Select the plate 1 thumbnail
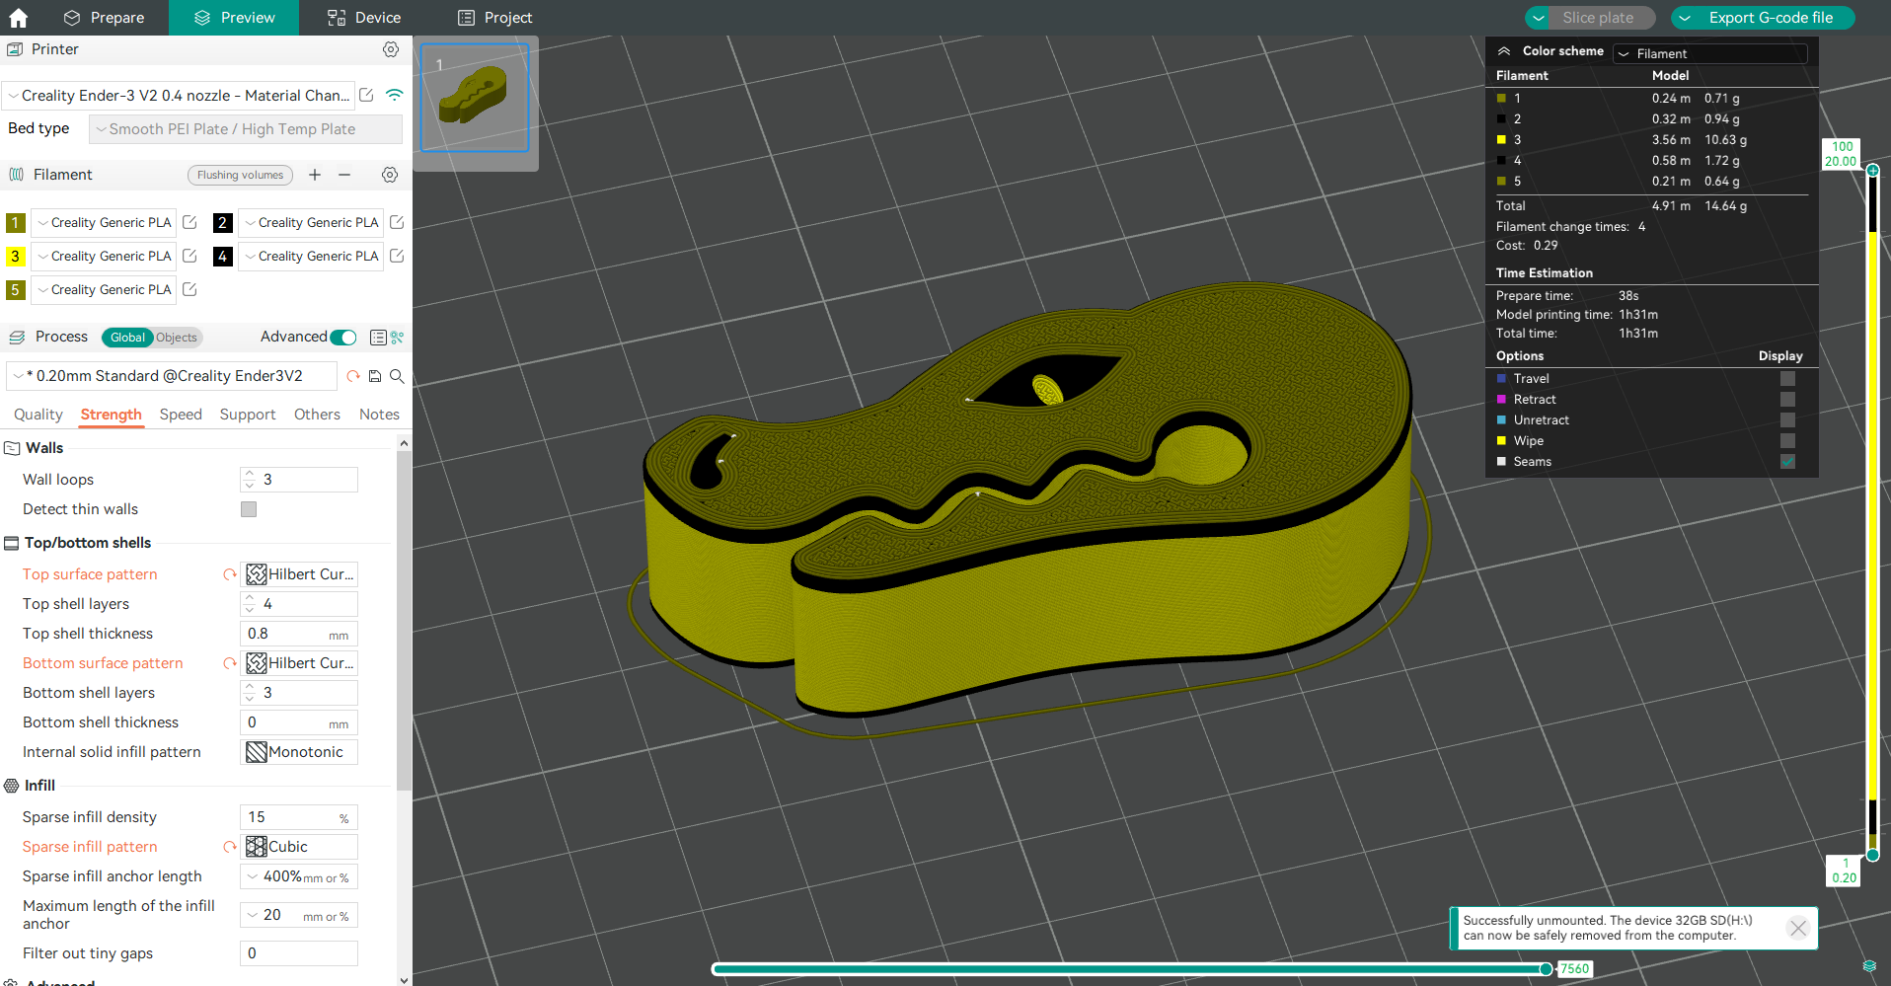 [x=475, y=97]
